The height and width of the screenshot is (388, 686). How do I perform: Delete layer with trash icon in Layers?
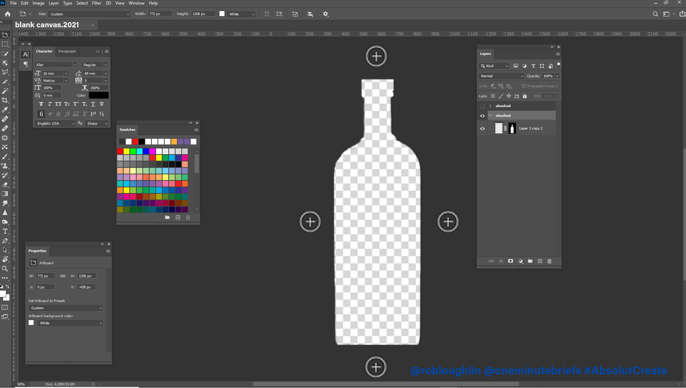(x=549, y=261)
